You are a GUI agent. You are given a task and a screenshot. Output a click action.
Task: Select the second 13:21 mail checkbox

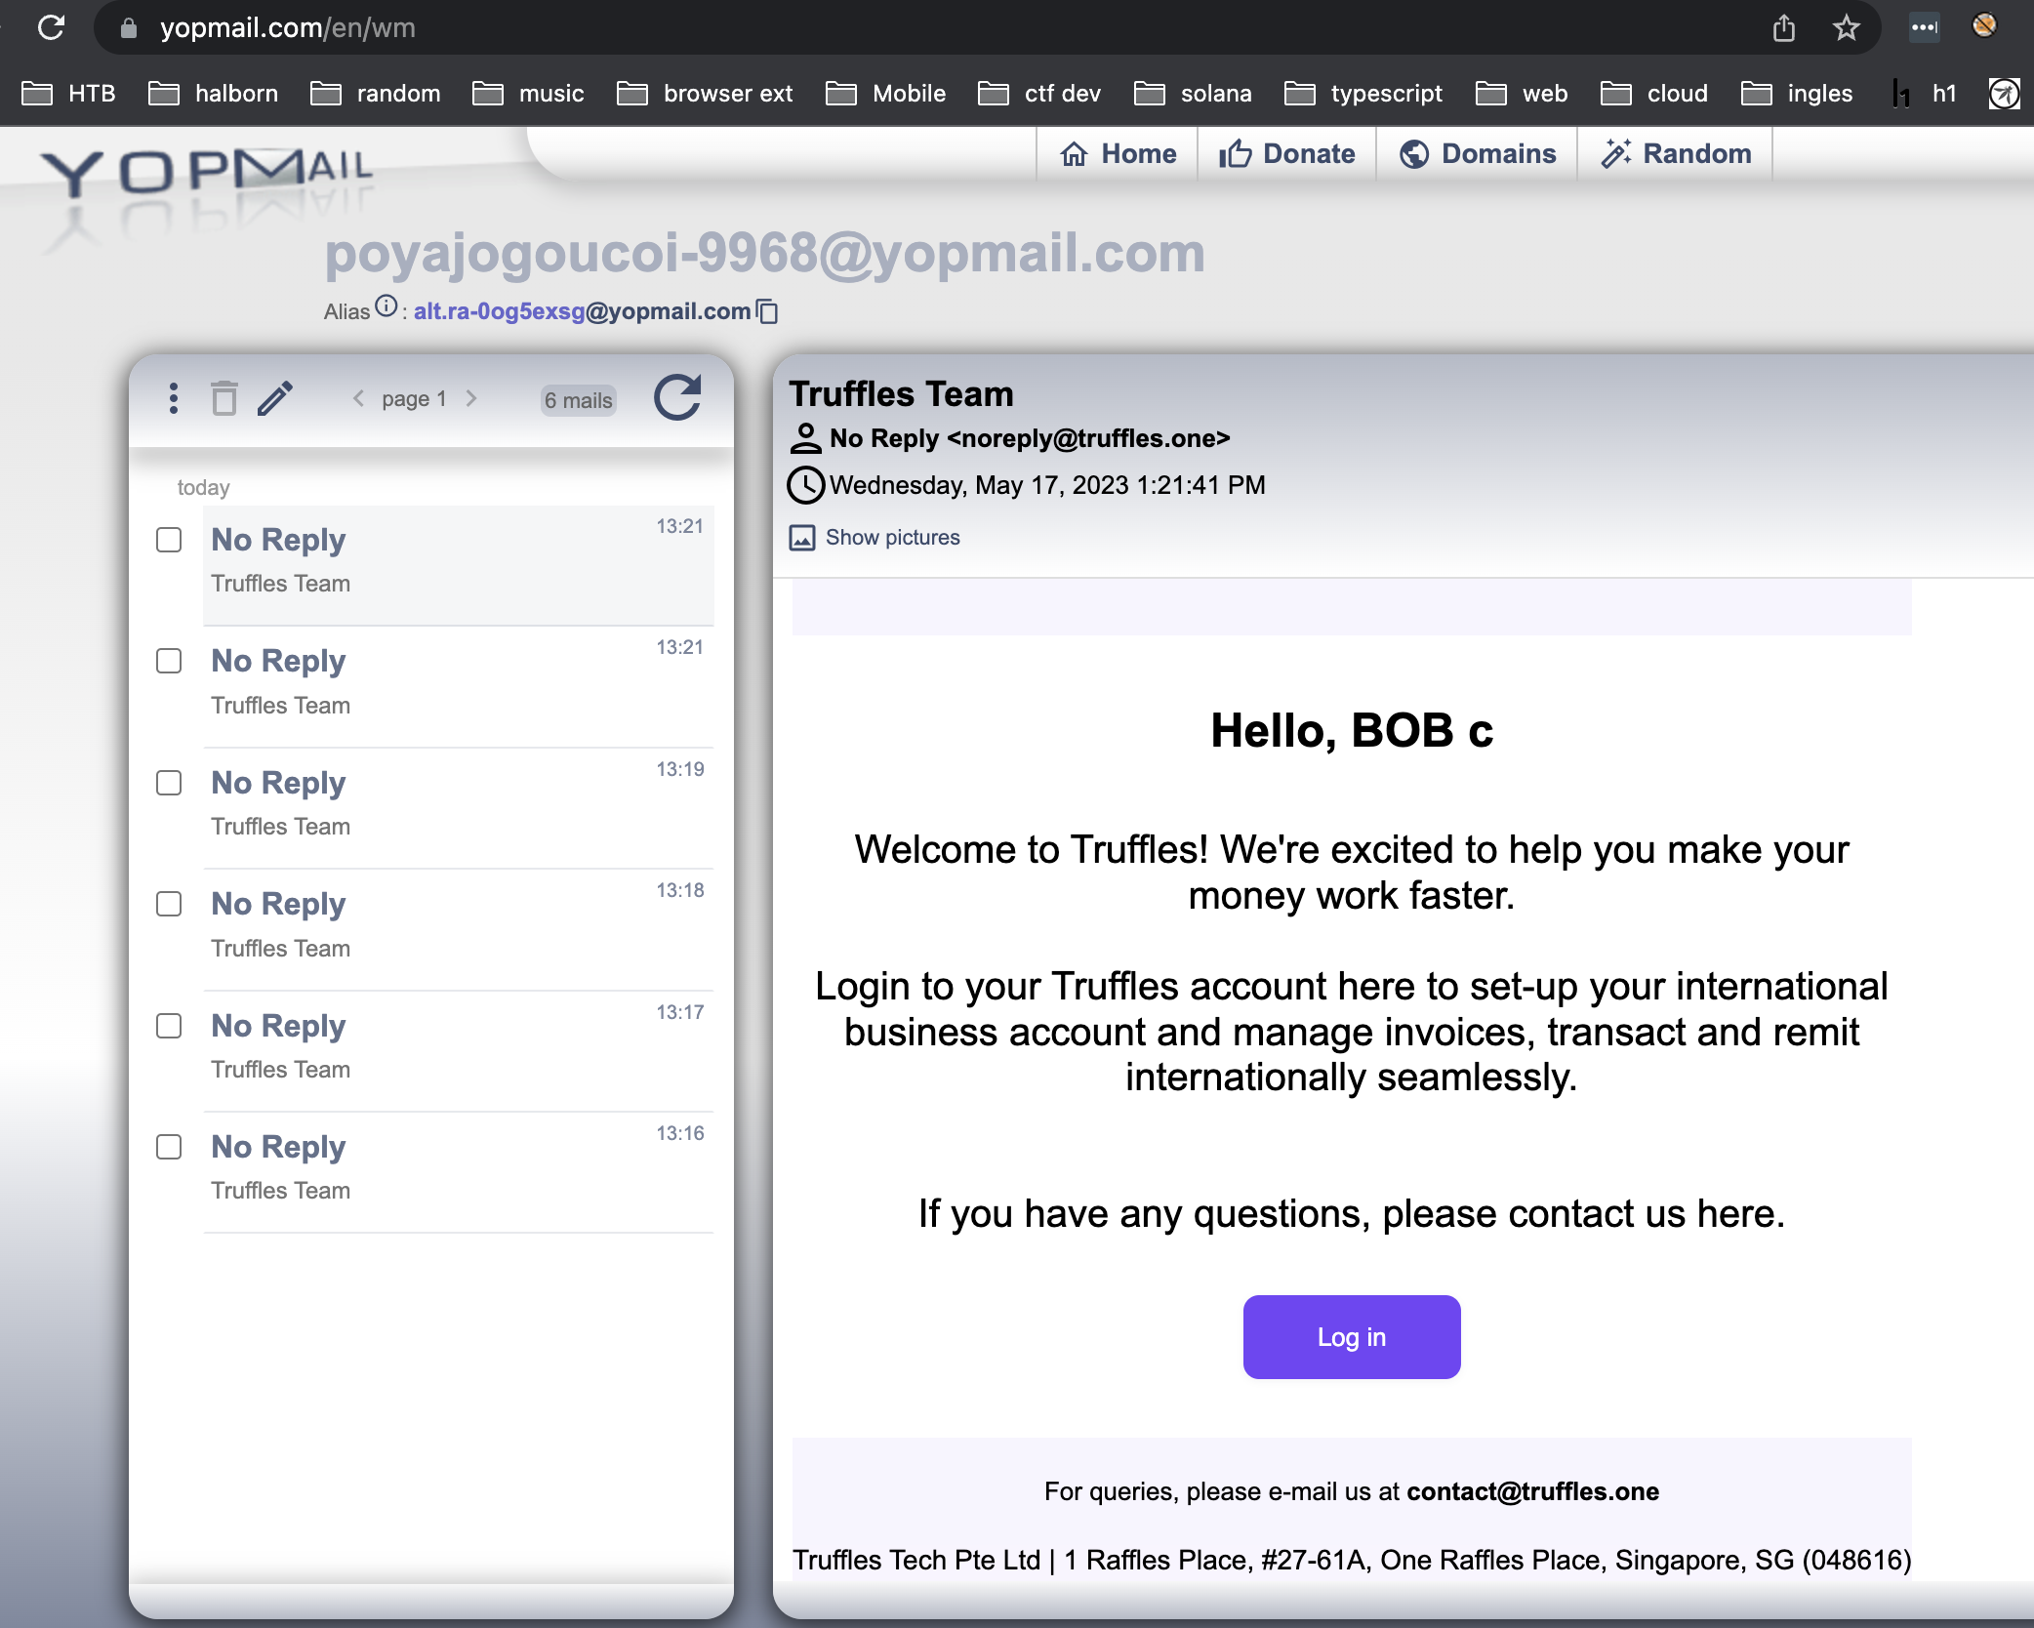pyautogui.click(x=169, y=661)
